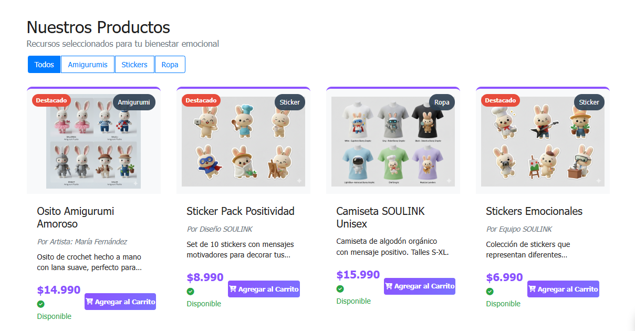Click the green check icon under Sticker Pack price
The height and width of the screenshot is (331, 635).
point(190,291)
